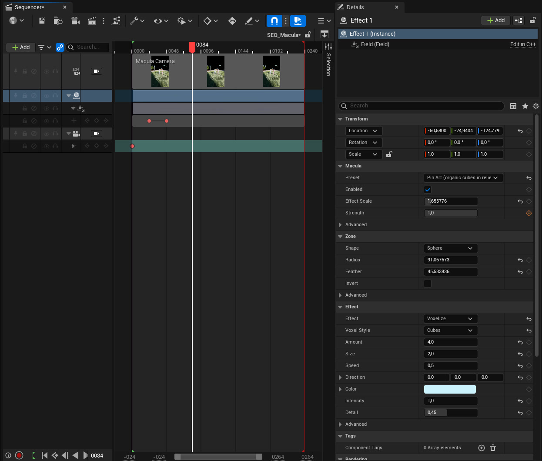Toggle the Scale lock icon

coord(389,154)
